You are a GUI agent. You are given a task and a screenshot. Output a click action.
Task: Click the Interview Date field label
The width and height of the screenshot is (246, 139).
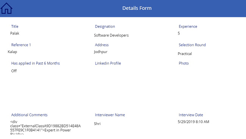click(191, 115)
